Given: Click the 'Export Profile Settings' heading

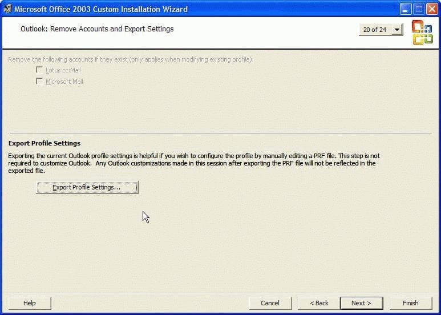Looking at the screenshot, I should (x=44, y=143).
